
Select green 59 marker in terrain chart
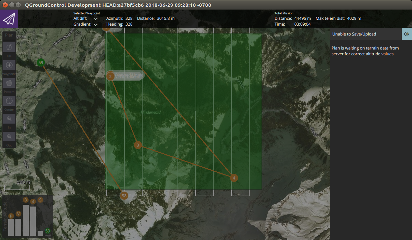click(48, 231)
